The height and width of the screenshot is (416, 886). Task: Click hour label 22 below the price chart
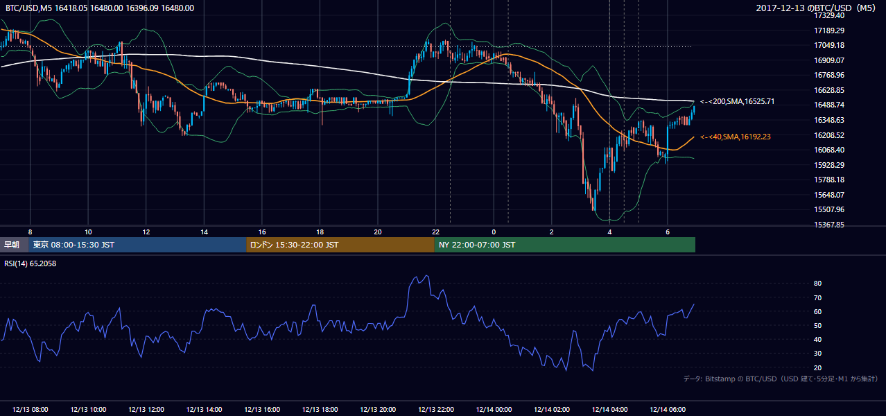click(x=436, y=232)
